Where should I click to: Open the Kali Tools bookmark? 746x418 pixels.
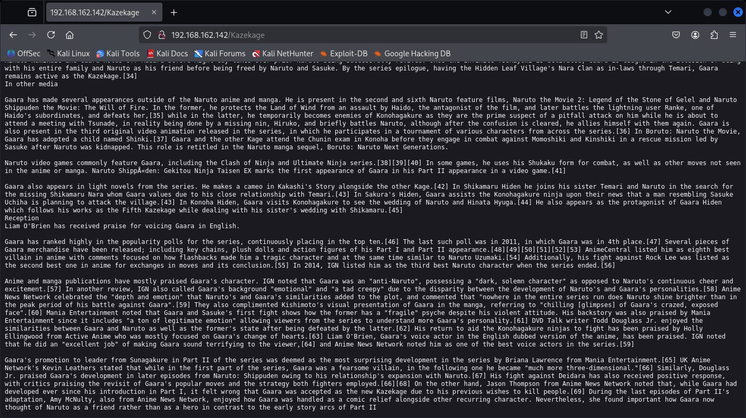[117, 53]
